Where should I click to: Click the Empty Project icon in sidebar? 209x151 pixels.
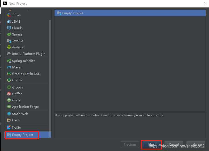[9, 135]
